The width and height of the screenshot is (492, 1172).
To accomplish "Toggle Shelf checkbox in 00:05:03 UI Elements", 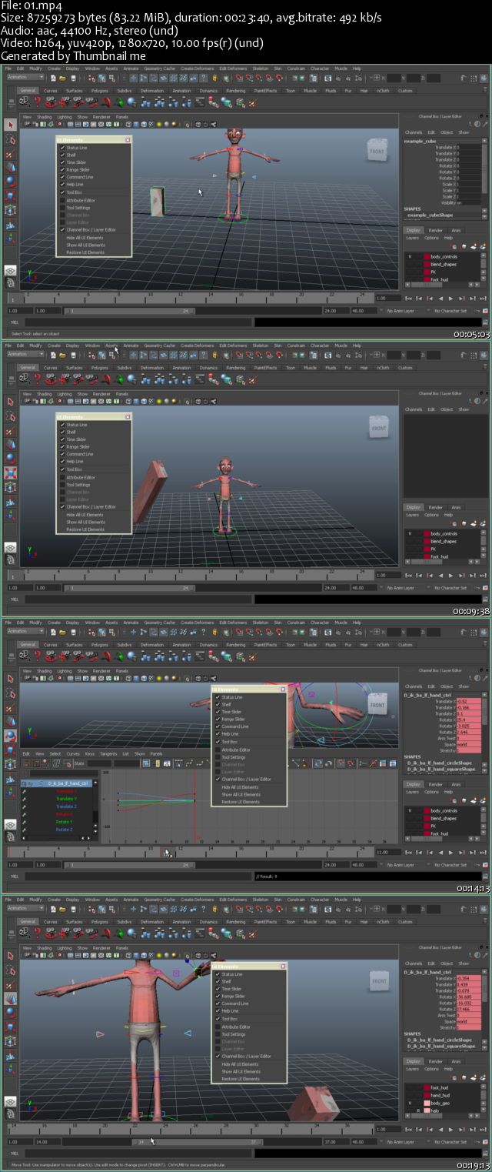I will tap(62, 155).
